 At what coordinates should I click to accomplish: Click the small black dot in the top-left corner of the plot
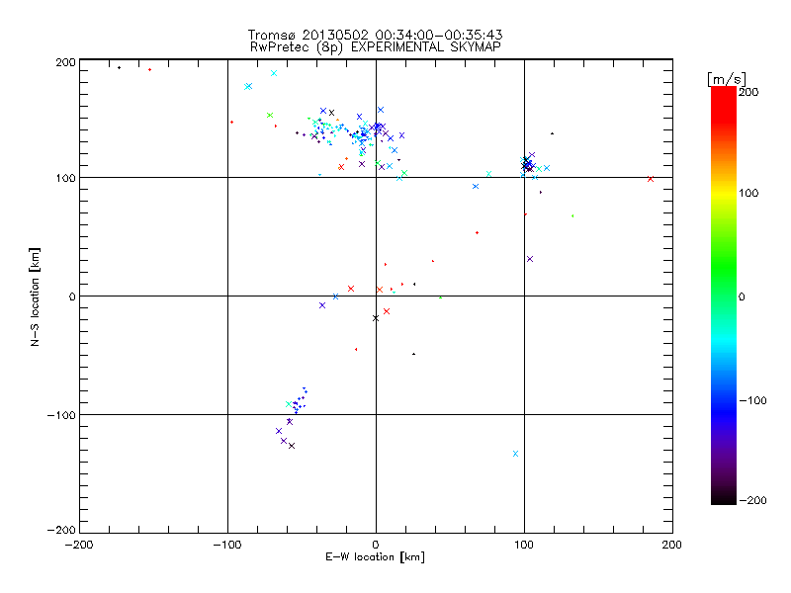click(x=119, y=67)
